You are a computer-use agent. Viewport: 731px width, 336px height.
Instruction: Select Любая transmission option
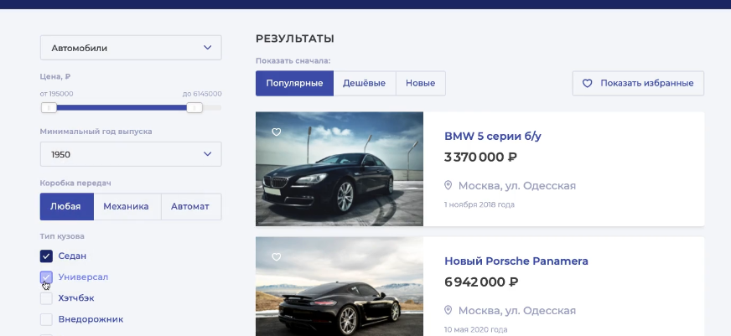(x=66, y=206)
